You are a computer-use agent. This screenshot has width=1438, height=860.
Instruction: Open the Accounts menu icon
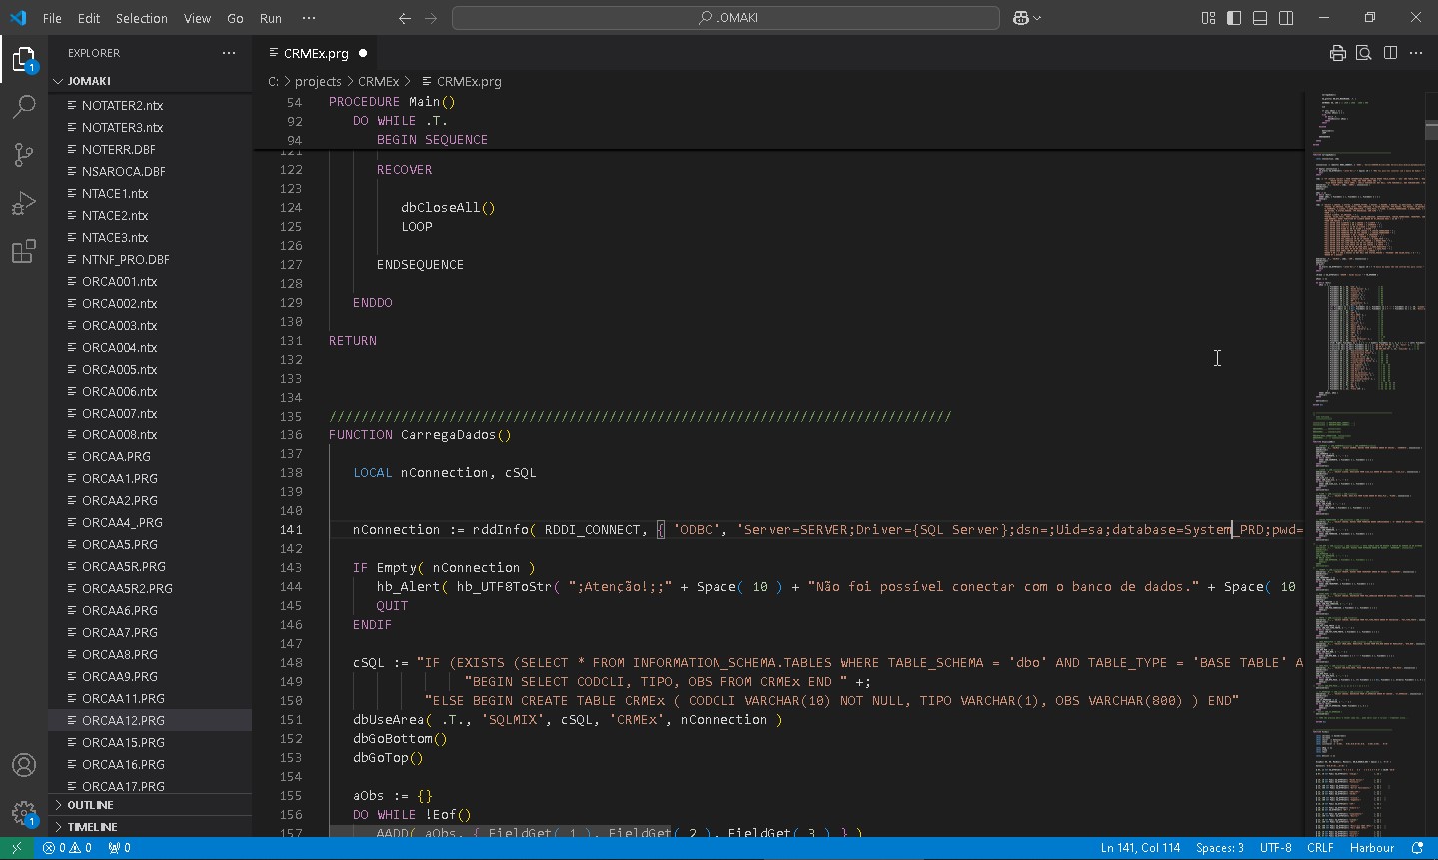[x=24, y=765]
